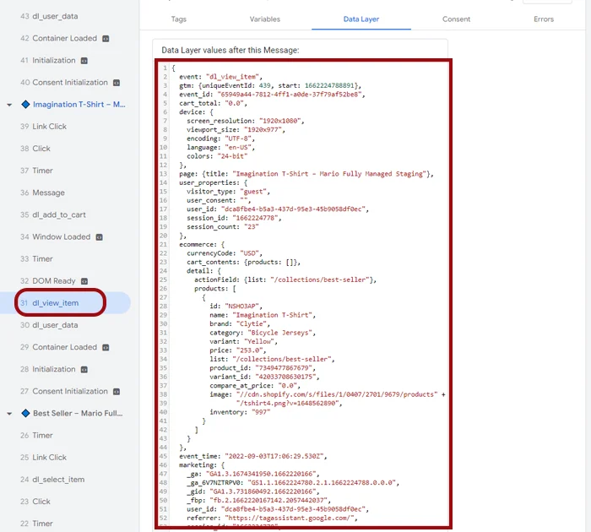Switch to the Errors tab
Screen dimensions: 591x532
point(544,19)
